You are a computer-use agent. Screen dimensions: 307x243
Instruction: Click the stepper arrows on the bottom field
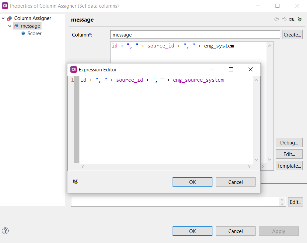point(282,202)
